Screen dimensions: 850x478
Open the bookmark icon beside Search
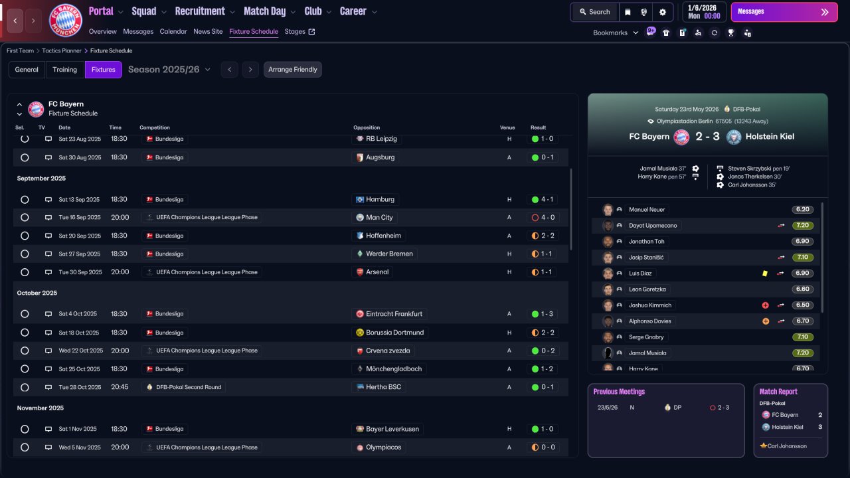click(x=628, y=12)
